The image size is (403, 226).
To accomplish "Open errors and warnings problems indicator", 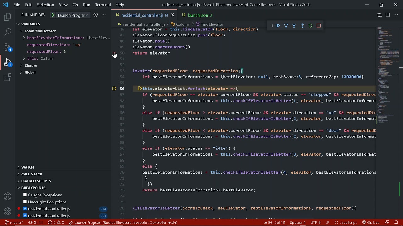I will 56,223.
